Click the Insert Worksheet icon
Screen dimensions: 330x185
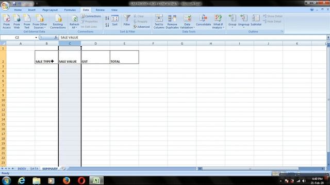tap(63, 169)
